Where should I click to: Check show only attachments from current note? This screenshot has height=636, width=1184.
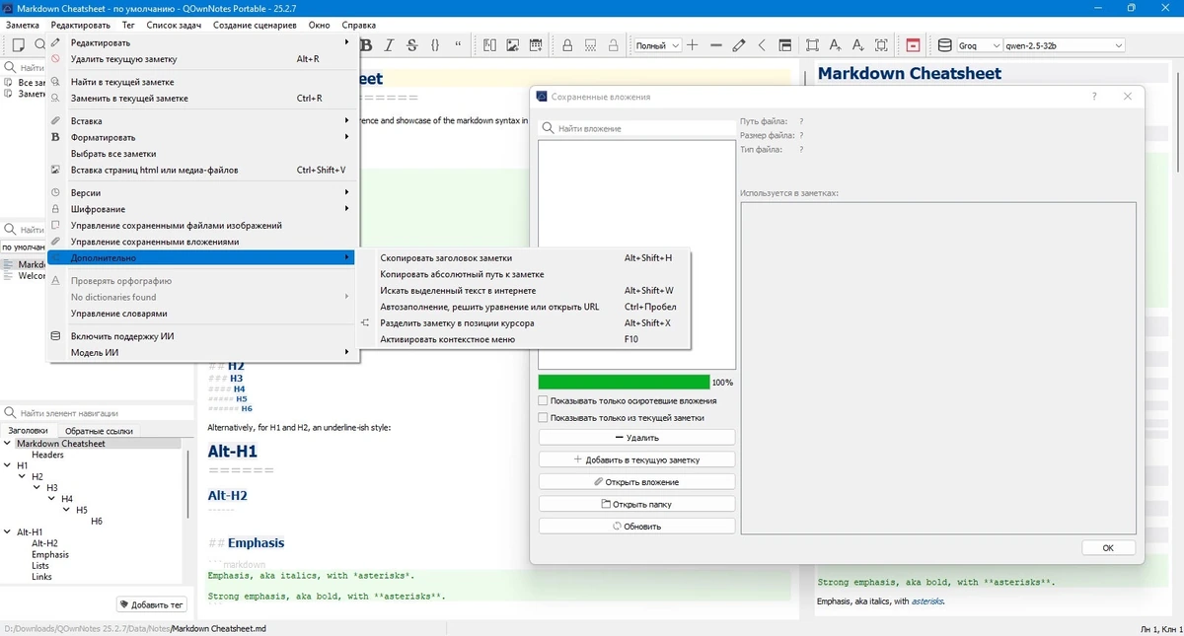[544, 418]
